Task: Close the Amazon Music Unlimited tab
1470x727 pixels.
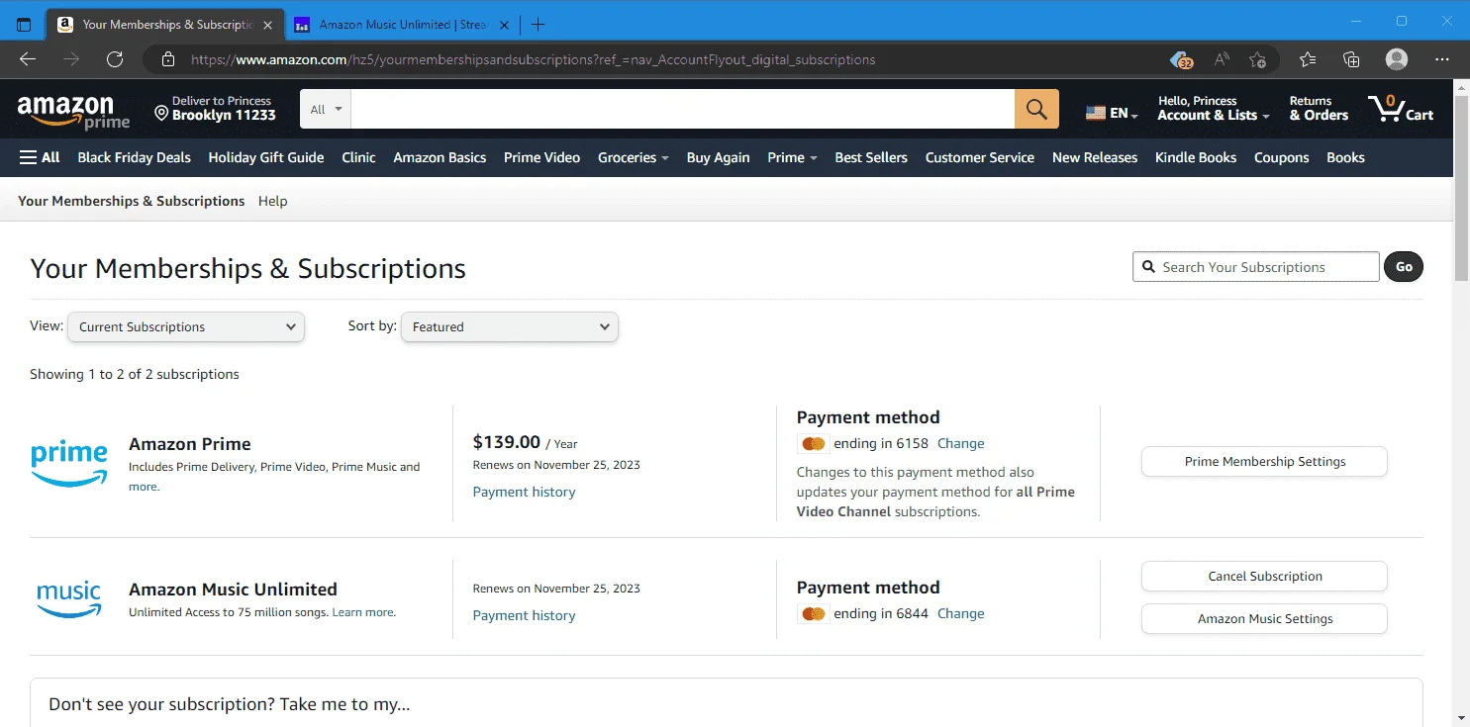Action: 505,25
